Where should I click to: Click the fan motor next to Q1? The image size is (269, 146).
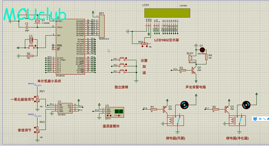coord(185,105)
